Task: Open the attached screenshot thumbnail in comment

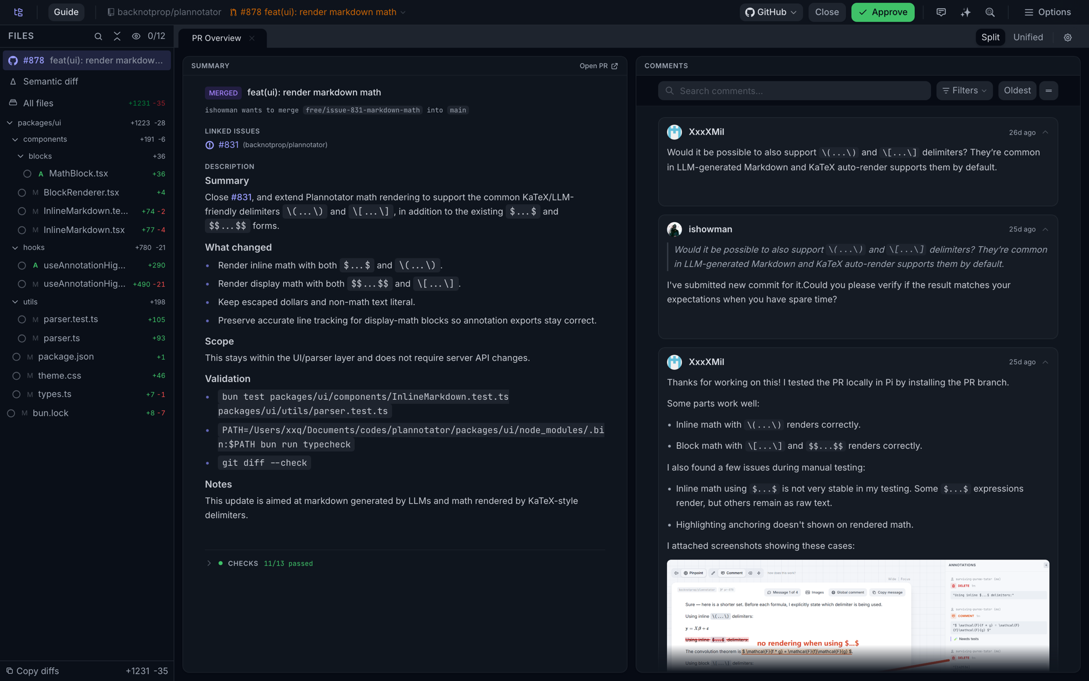Action: 858,615
